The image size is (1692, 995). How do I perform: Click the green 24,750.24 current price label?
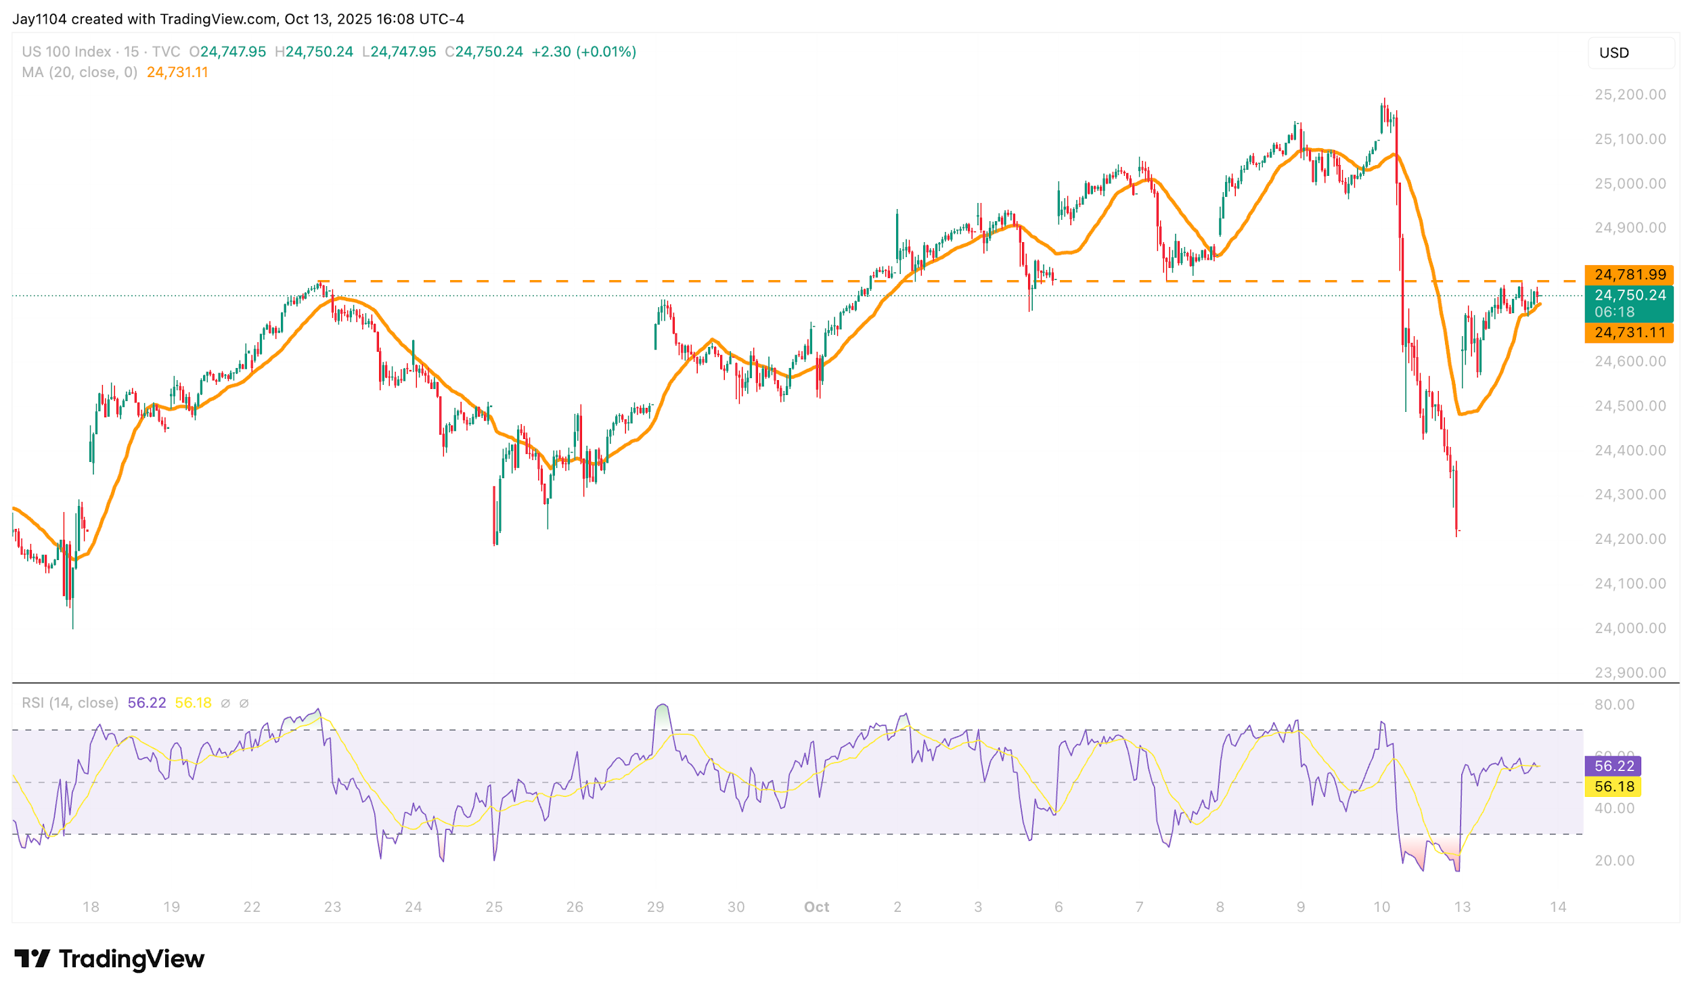(1628, 296)
